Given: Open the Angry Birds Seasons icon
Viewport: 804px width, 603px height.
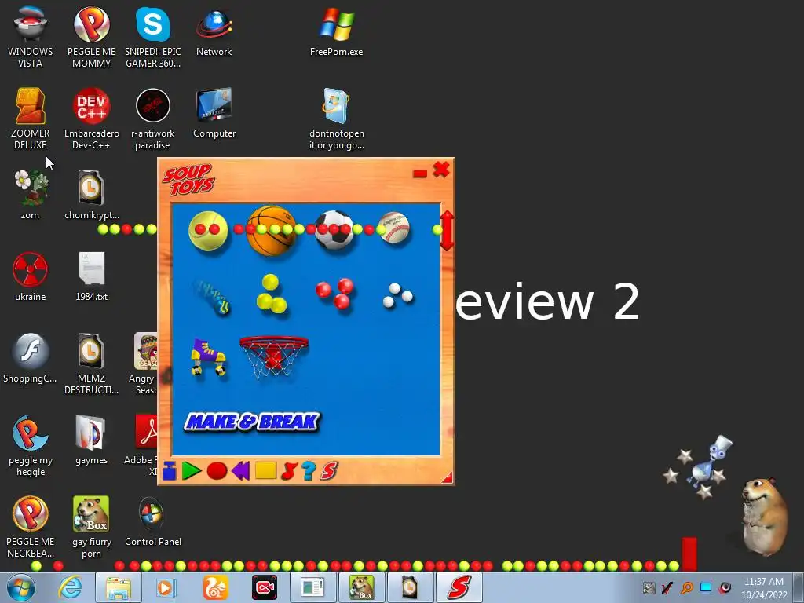Looking at the screenshot, I should (144, 364).
